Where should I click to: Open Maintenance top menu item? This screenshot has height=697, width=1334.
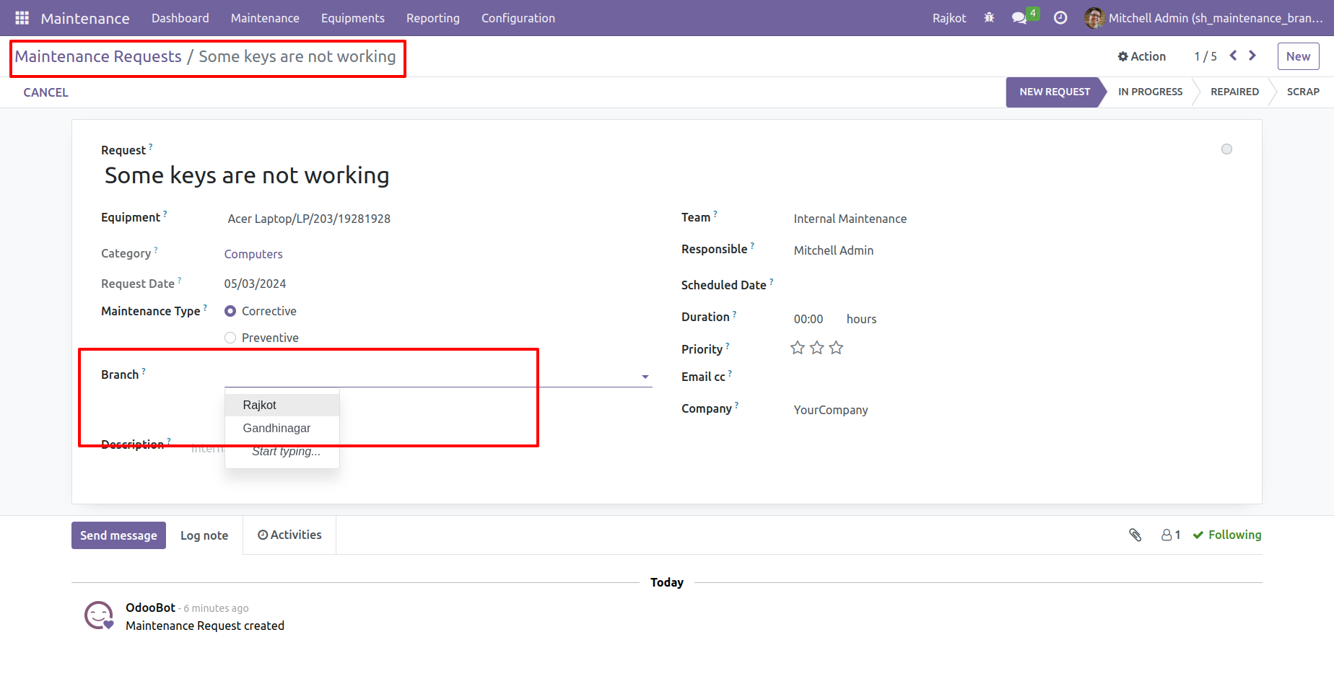click(265, 18)
